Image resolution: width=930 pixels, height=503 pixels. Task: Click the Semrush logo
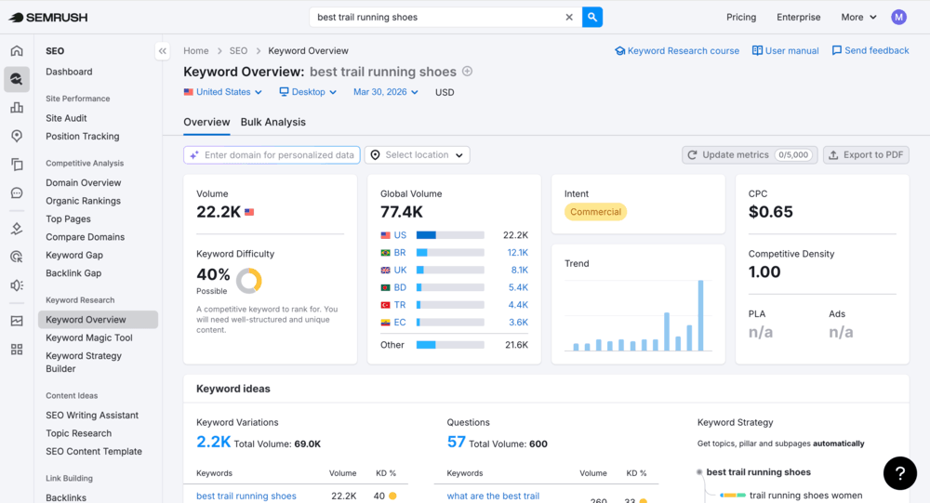48,18
